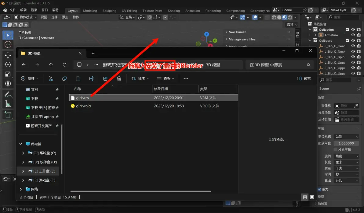Switch to the Sculpting workspace tab
The height and width of the screenshot is (213, 364).
[109, 11]
